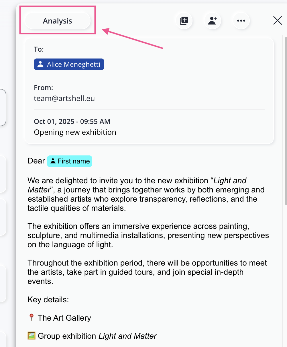Click the person icon beside Alice Meneghetti
Screen dimensions: 287x347
(x=41, y=64)
